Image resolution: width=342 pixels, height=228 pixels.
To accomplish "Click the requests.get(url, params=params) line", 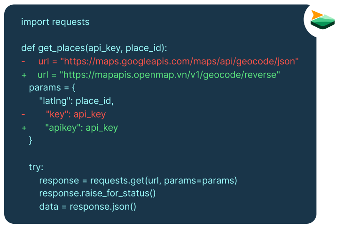I will [138, 181].
